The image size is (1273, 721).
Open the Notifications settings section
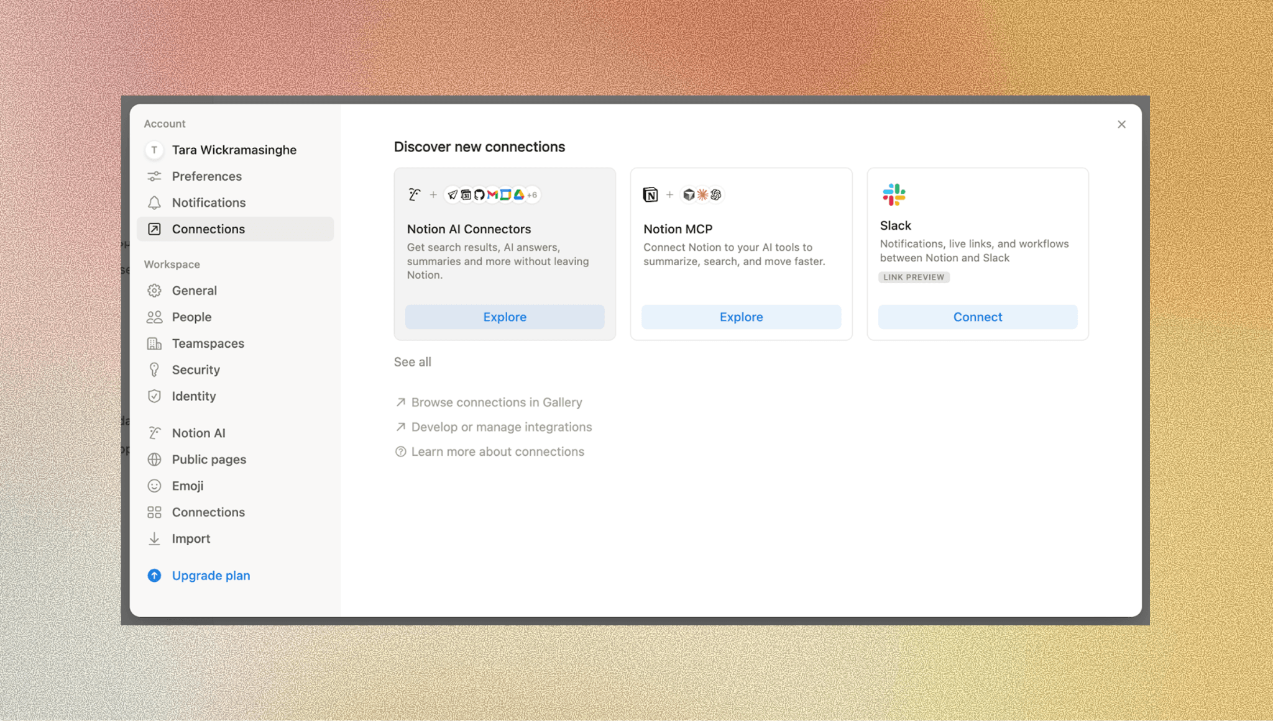pos(208,202)
